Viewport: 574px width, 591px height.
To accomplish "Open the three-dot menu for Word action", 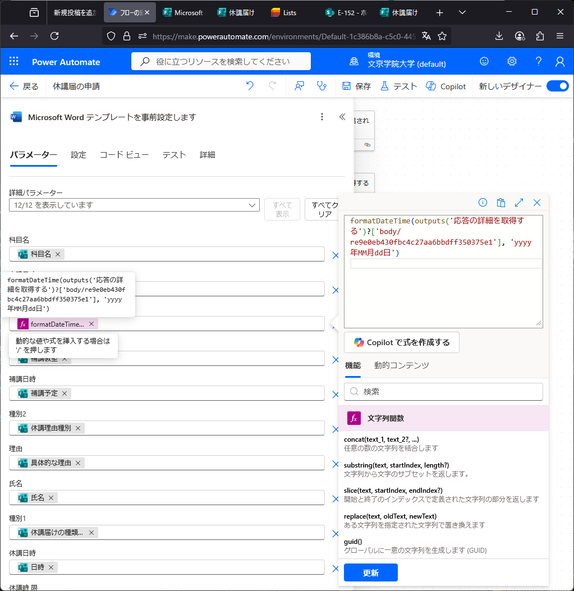I will click(x=322, y=117).
